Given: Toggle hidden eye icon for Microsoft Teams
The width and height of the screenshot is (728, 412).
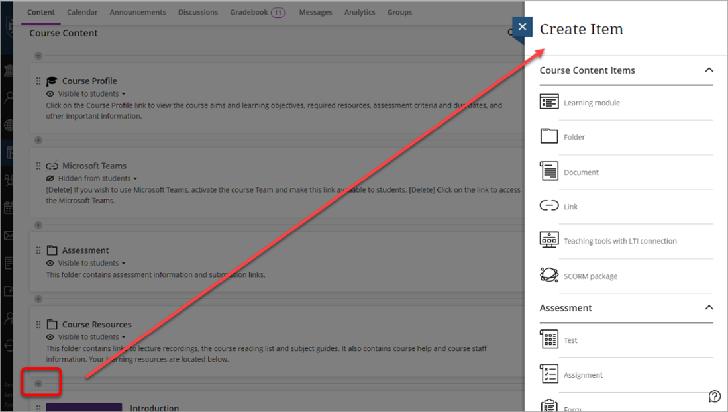Looking at the screenshot, I should pos(50,179).
